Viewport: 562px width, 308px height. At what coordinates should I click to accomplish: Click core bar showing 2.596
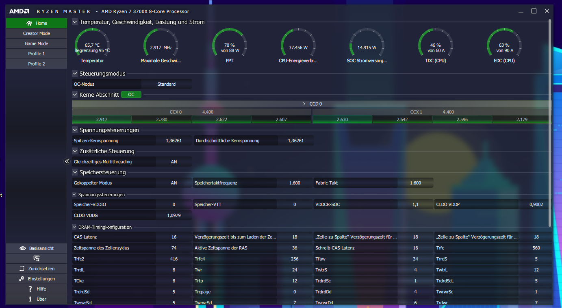coord(462,119)
